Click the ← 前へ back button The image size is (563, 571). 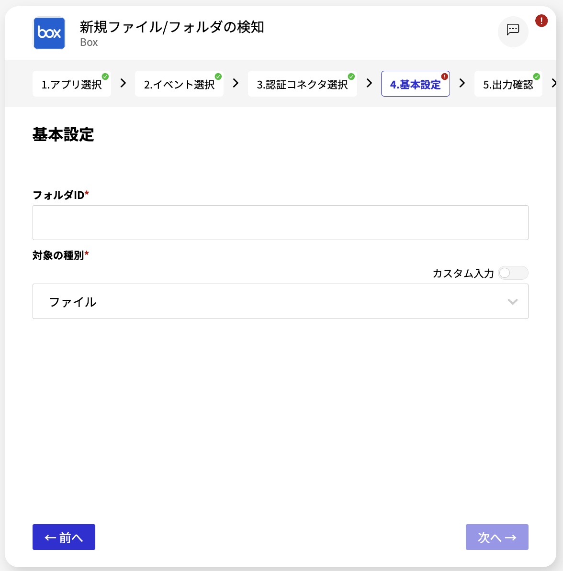64,537
